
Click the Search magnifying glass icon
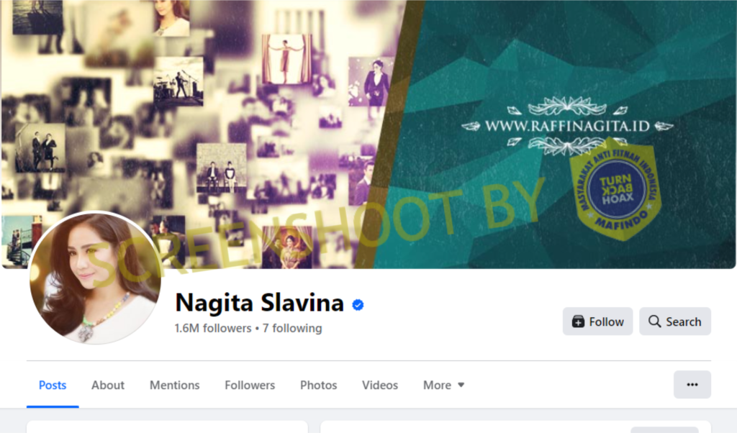654,322
